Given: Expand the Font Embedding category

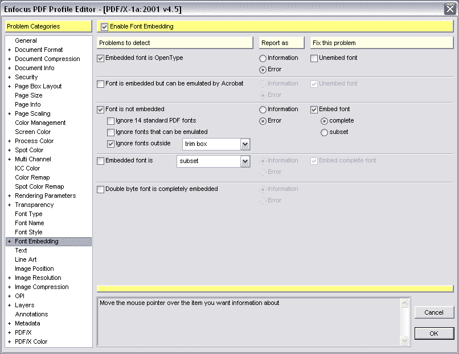Looking at the screenshot, I should point(9,242).
